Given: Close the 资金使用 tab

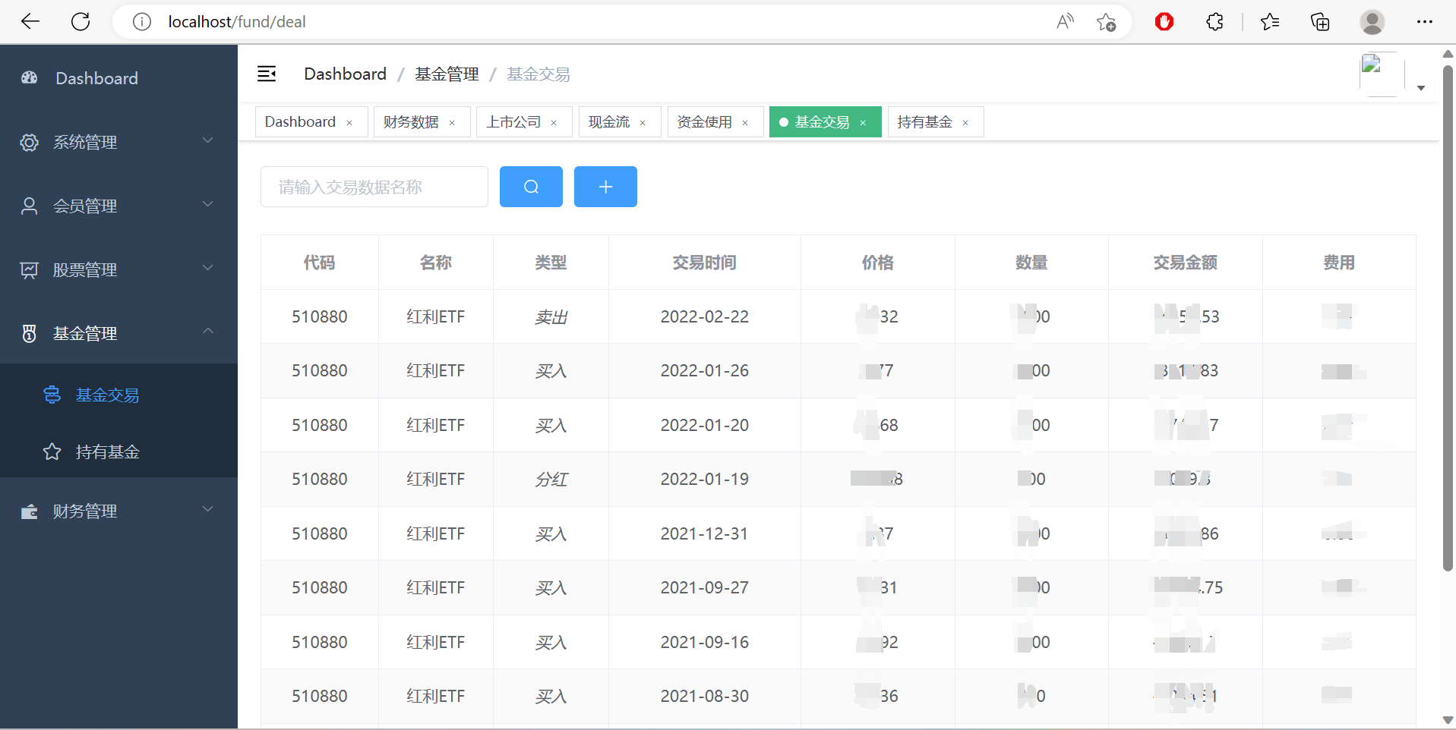Looking at the screenshot, I should (x=745, y=123).
